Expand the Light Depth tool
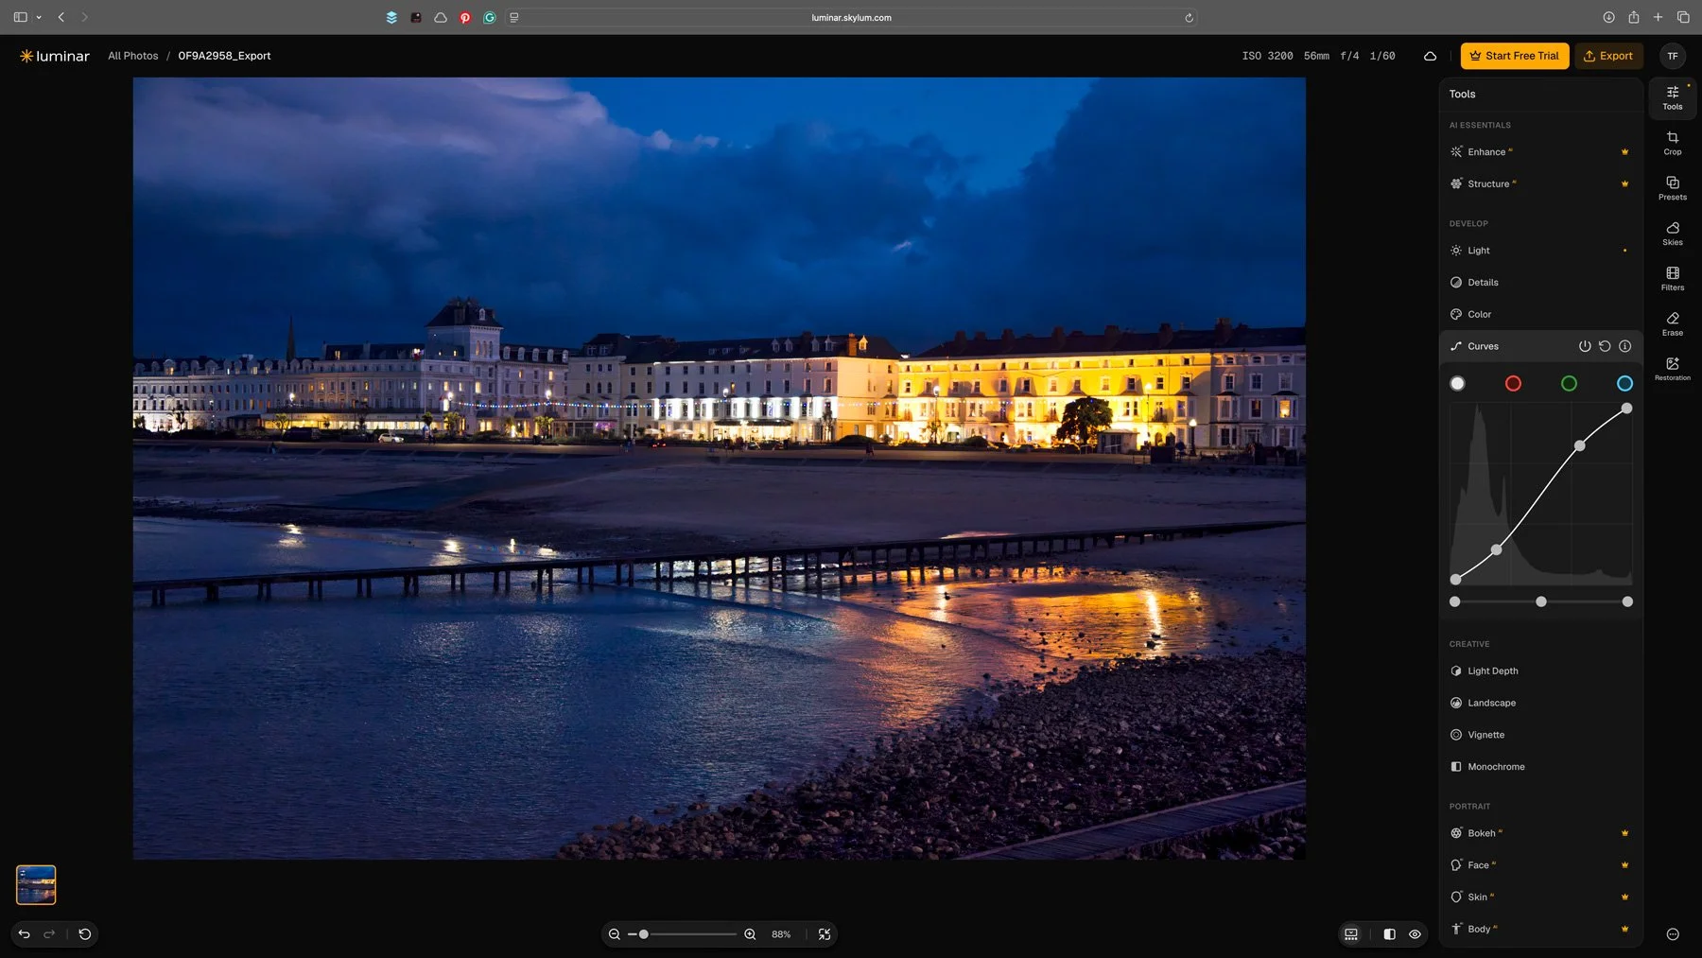The width and height of the screenshot is (1702, 958). (1540, 671)
